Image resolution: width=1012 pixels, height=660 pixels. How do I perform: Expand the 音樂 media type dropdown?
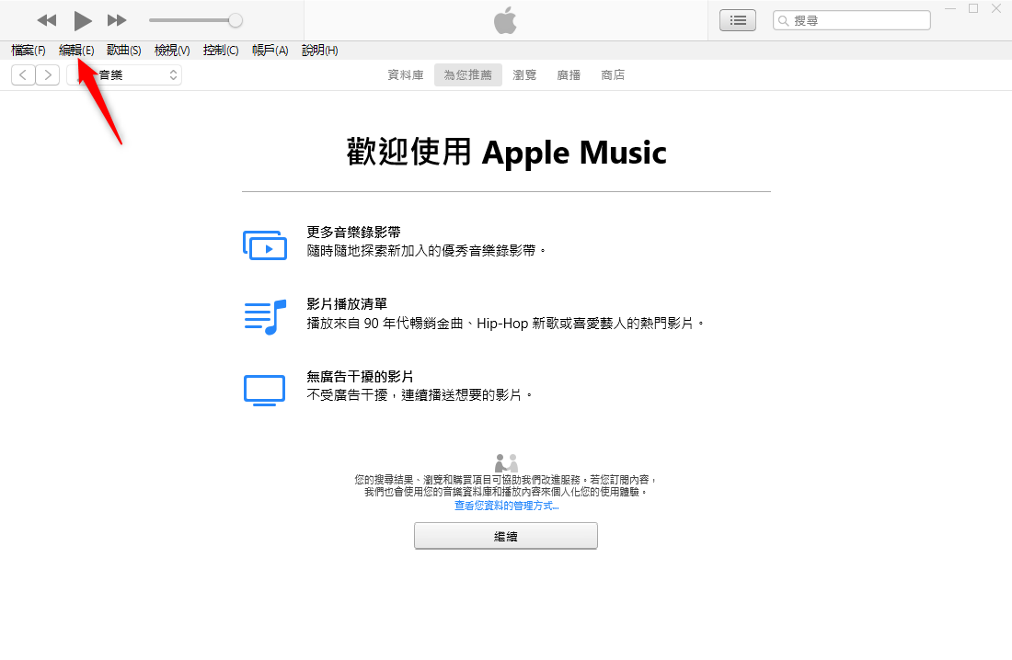[124, 74]
